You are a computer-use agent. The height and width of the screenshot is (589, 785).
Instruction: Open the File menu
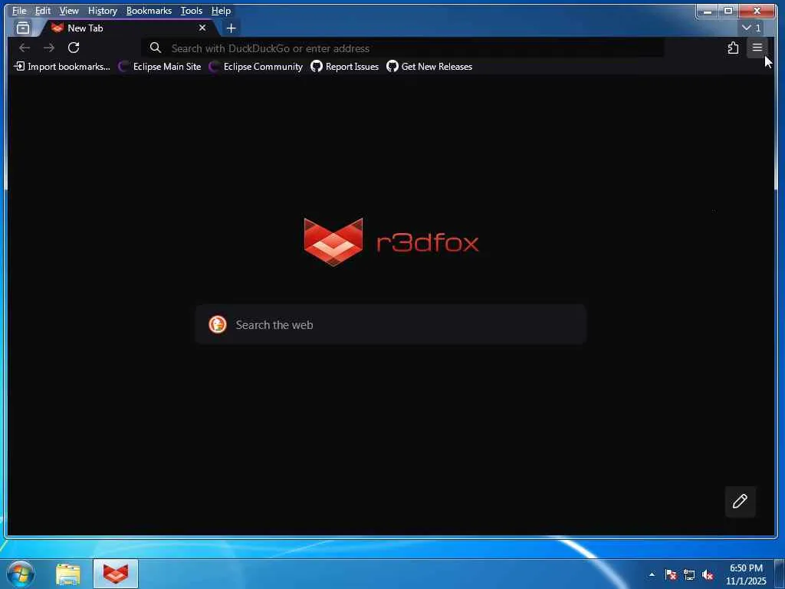[x=19, y=11]
